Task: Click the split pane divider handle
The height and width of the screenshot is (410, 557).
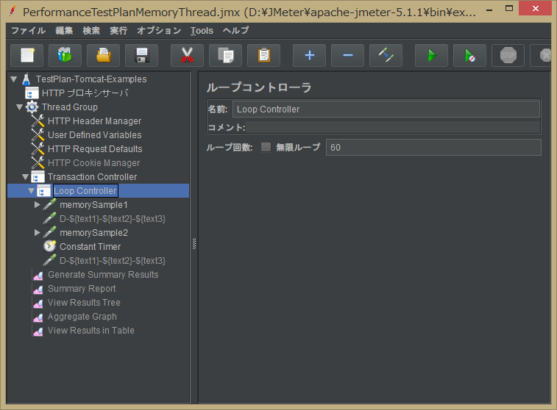Action: click(x=194, y=244)
